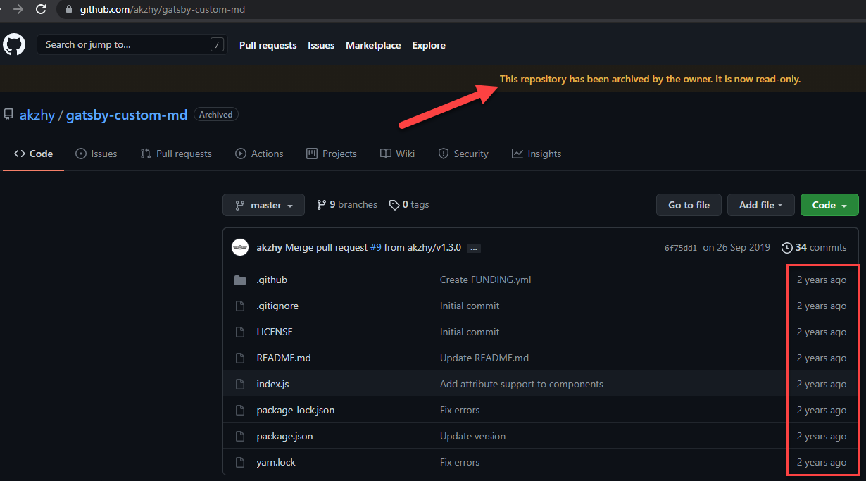The height and width of the screenshot is (481, 866).
Task: Open the package.json file
Action: click(284, 436)
